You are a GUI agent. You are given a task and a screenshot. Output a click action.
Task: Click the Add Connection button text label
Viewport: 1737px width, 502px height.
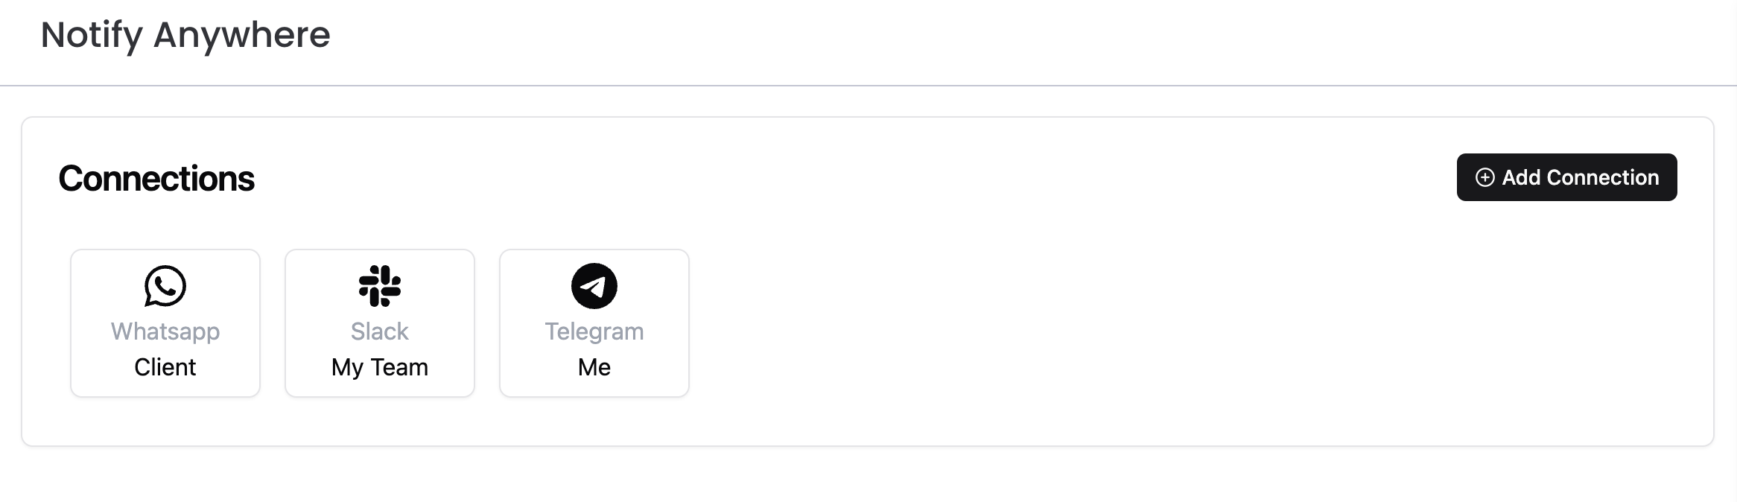(x=1580, y=177)
